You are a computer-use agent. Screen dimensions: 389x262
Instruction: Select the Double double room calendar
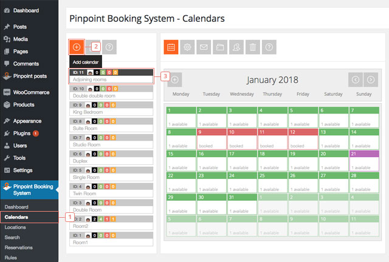coord(111,93)
